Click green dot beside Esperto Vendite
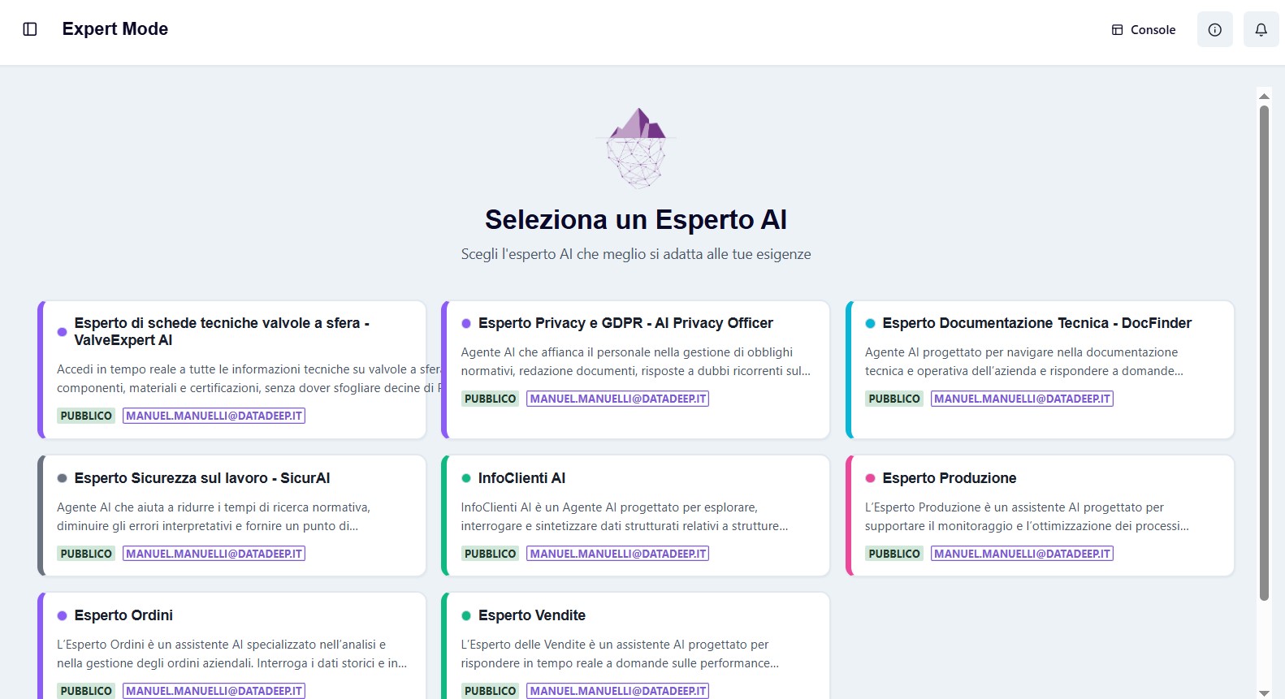 [x=466, y=615]
